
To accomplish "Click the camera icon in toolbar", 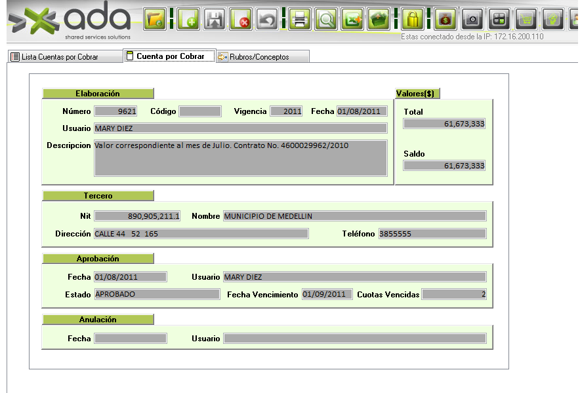I will (472, 19).
